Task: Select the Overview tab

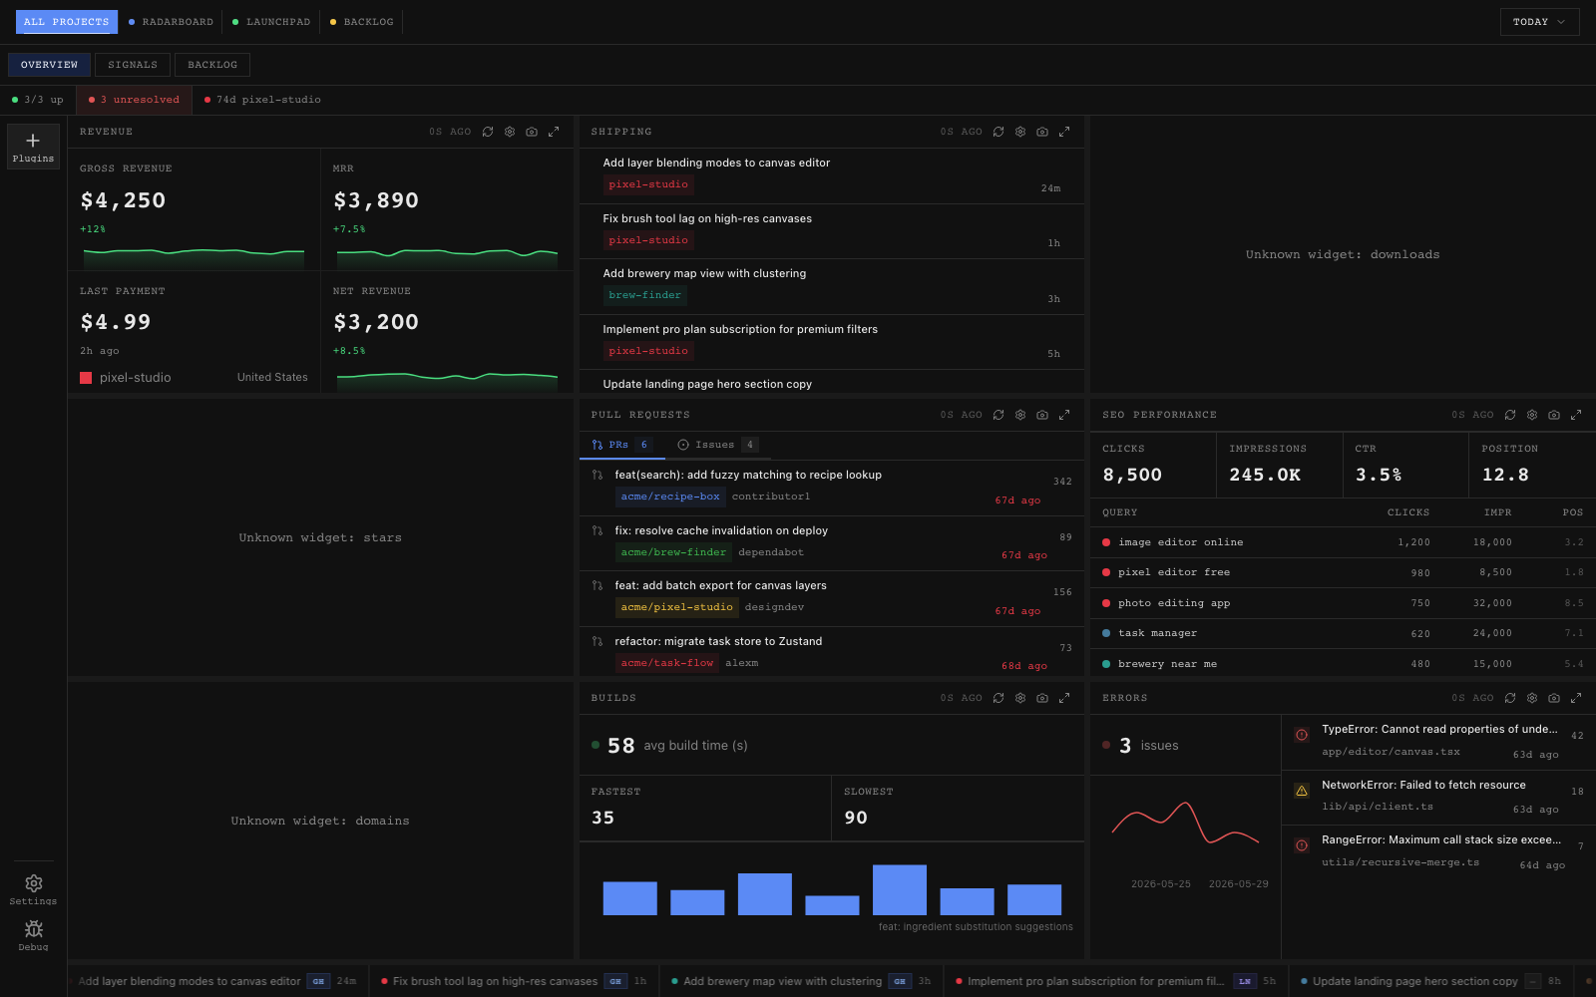Action: [x=49, y=65]
